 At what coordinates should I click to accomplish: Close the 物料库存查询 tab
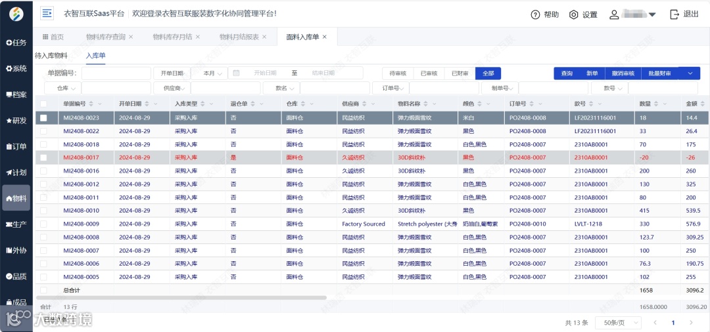[x=131, y=37]
